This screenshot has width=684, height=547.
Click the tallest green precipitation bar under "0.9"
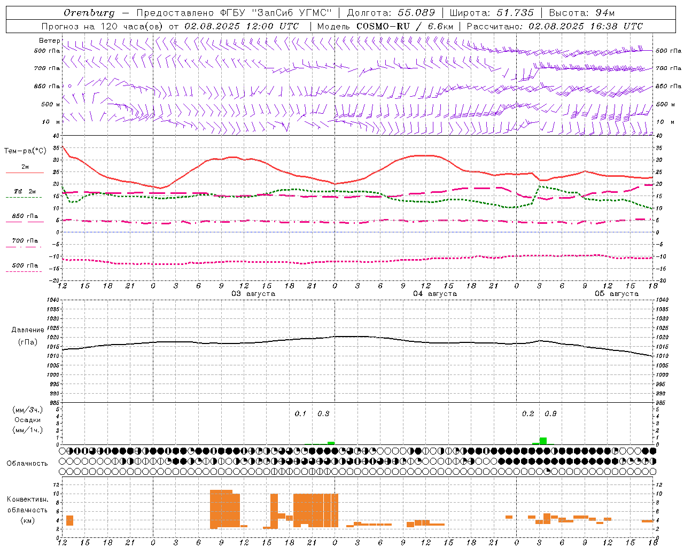(x=543, y=441)
